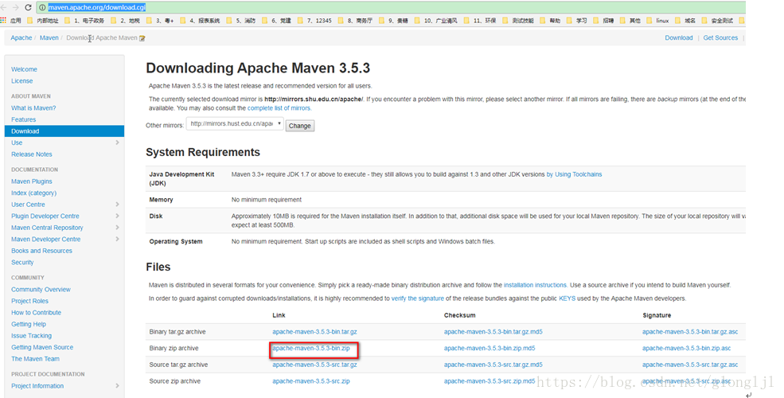This screenshot has height=398, width=784.
Task: Click the Apache breadcrumb link
Action: 21,38
